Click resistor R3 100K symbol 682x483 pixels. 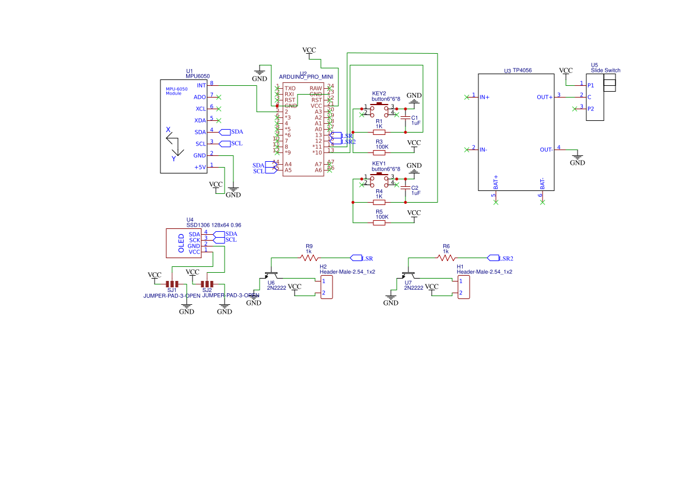point(379,152)
